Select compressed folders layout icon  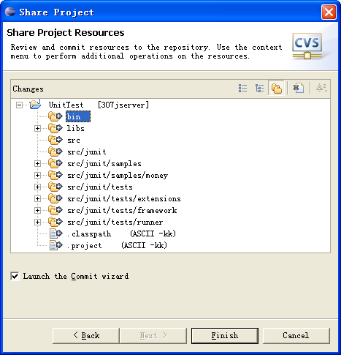coord(277,88)
